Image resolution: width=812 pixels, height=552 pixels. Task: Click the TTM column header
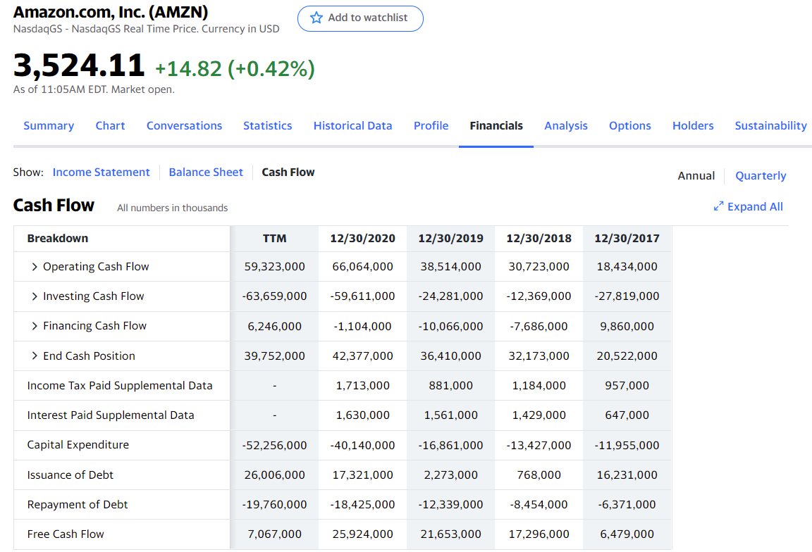(x=274, y=239)
